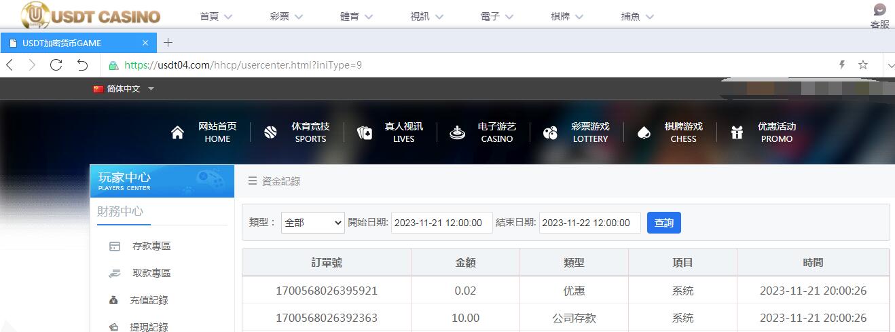Viewport: 895px width, 332px height.
Task: Select order number 1700568026395921
Action: coord(327,291)
